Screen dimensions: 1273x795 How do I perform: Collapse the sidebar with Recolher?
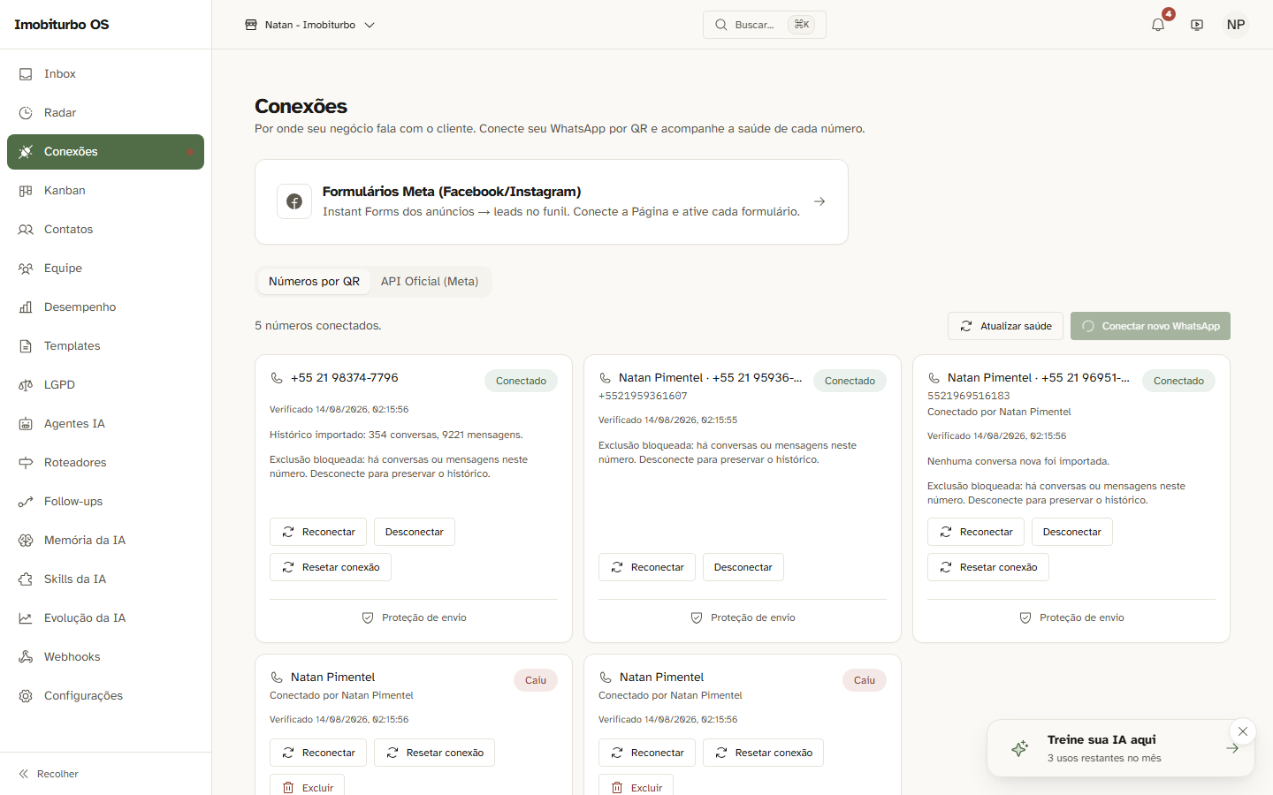49,774
